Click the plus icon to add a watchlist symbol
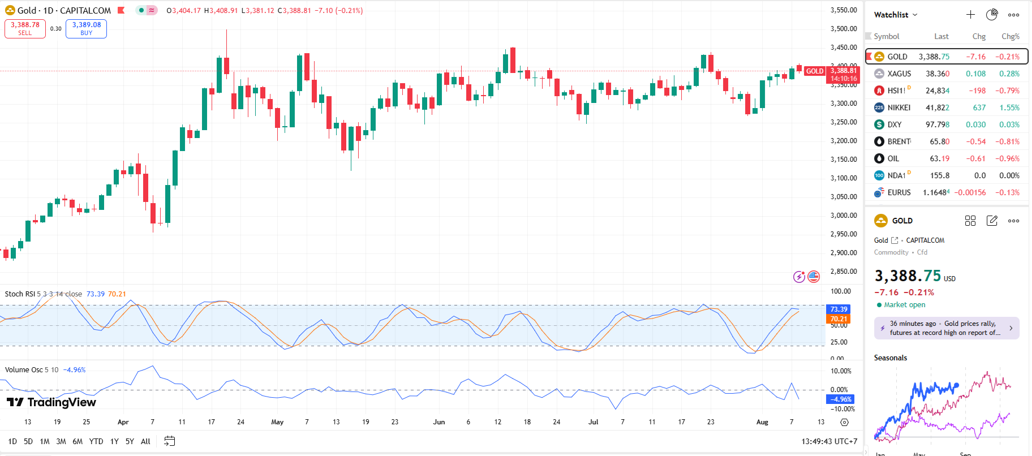1032x456 pixels. coord(970,15)
